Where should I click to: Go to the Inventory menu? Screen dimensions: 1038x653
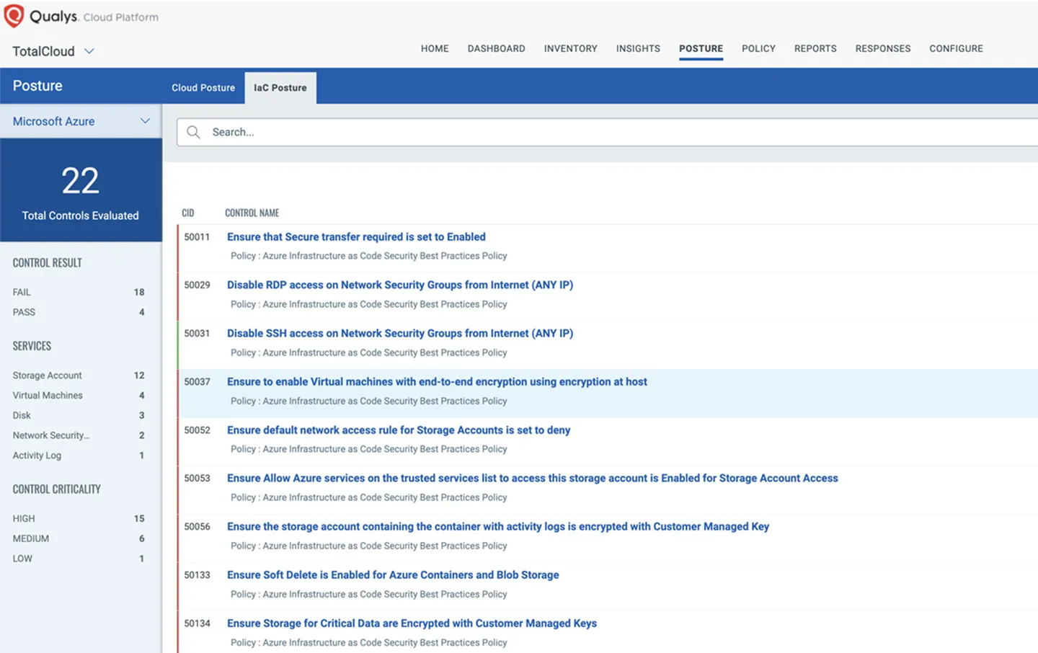(x=570, y=48)
